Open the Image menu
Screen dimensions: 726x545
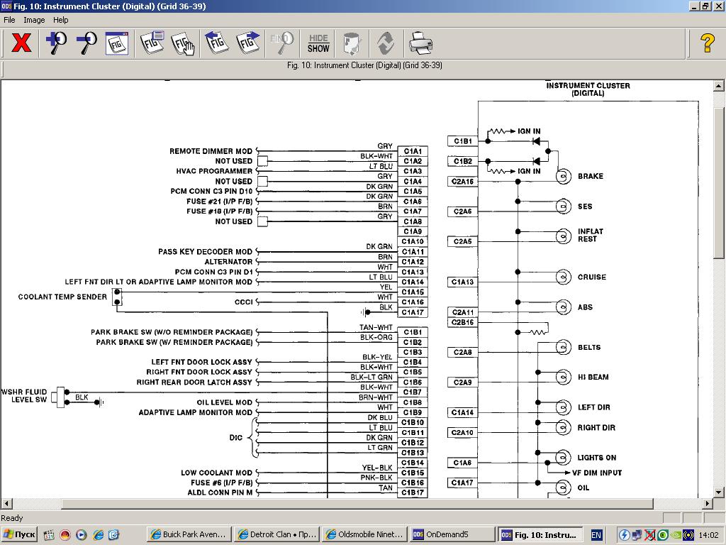tap(34, 20)
